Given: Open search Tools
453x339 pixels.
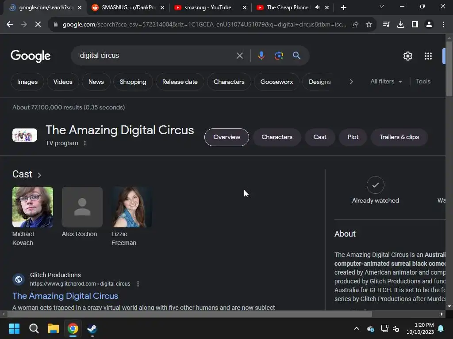Looking at the screenshot, I should [423, 82].
